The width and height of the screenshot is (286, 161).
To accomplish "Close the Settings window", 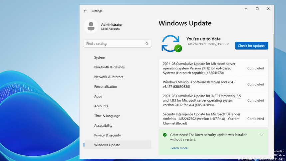I will click(x=268, y=9).
